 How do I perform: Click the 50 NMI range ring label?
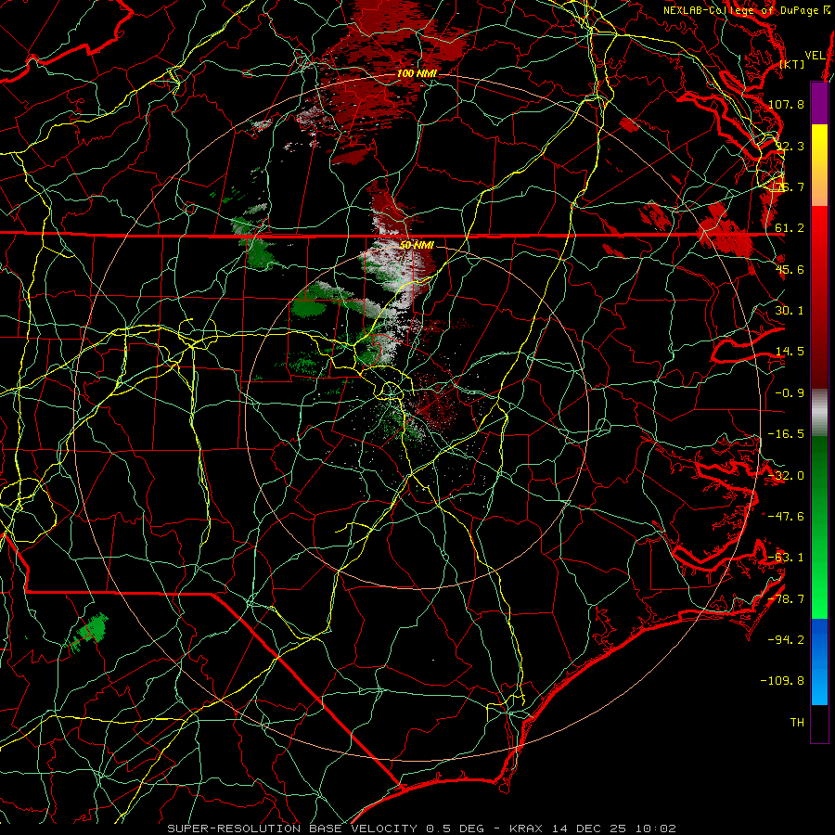(x=417, y=246)
